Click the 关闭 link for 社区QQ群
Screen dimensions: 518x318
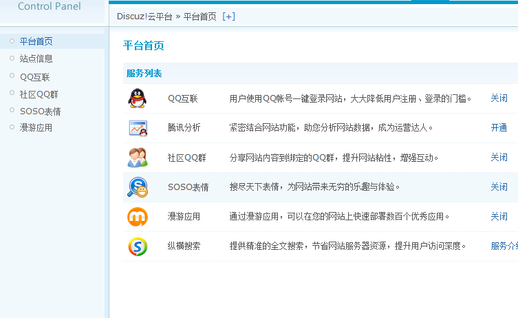pos(499,158)
